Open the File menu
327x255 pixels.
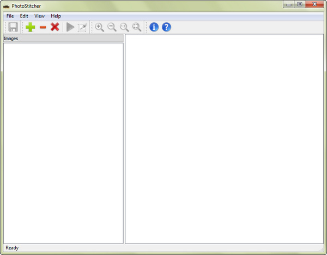pos(10,16)
